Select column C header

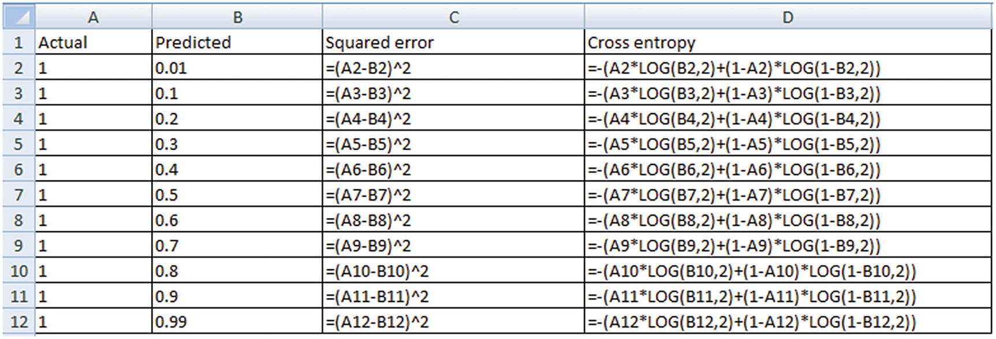point(454,17)
